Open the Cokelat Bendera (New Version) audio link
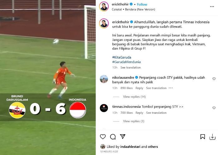 click(x=133, y=9)
